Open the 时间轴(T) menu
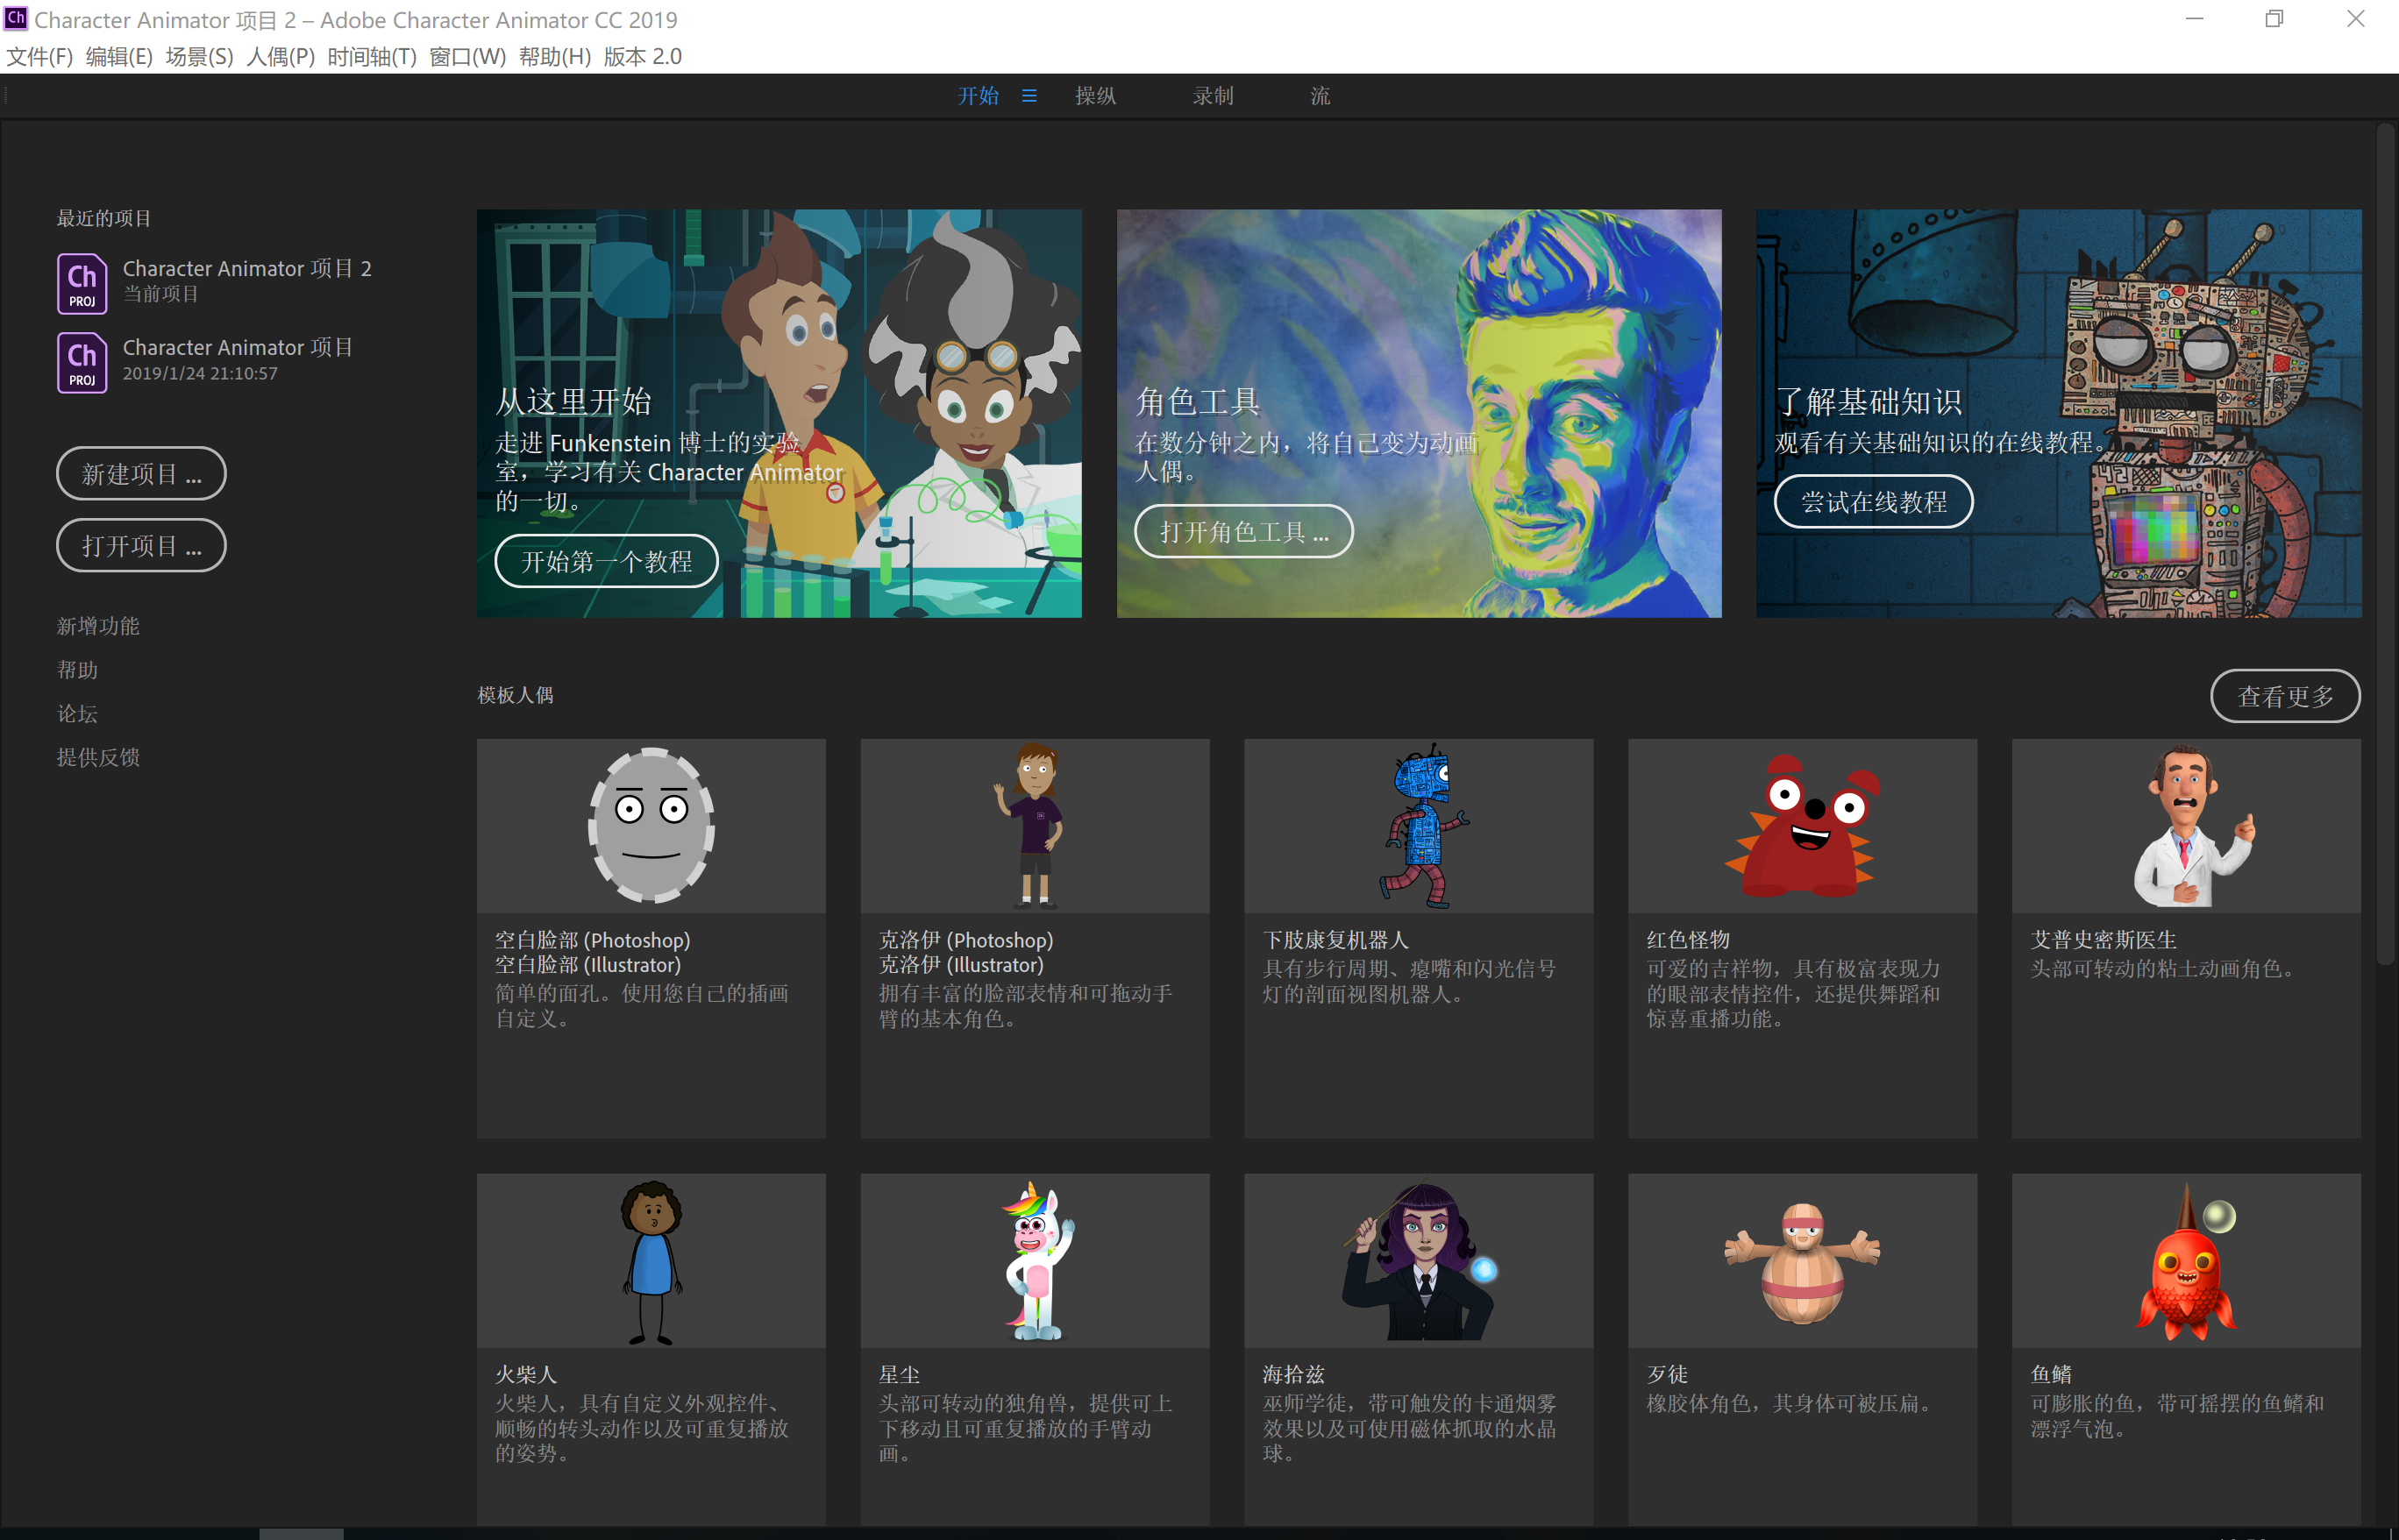Screen dimensions: 2399x1540 click(x=372, y=56)
